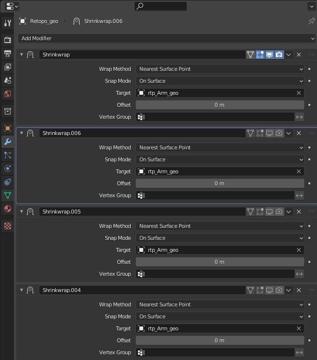Open Physics properties tab
317x360 pixels.
[x=7, y=182]
